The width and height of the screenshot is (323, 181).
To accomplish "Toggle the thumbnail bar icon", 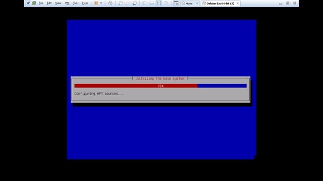I will click(151, 3).
